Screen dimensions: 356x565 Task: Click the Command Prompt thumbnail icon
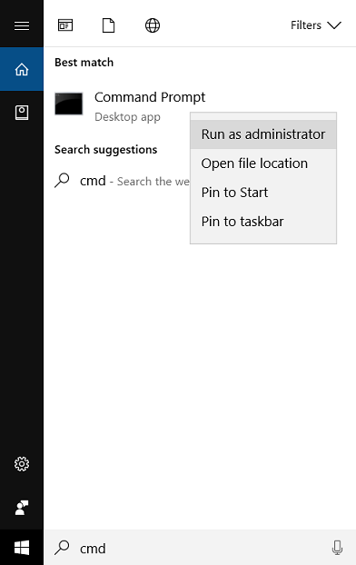coord(68,104)
